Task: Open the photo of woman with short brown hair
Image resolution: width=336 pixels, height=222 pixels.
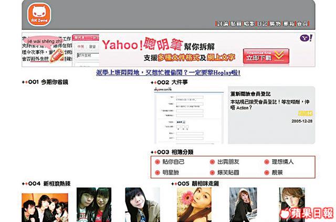Action: [292, 205]
